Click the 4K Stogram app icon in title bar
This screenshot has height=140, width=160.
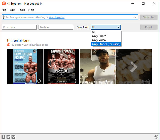pyautogui.click(x=4, y=3)
